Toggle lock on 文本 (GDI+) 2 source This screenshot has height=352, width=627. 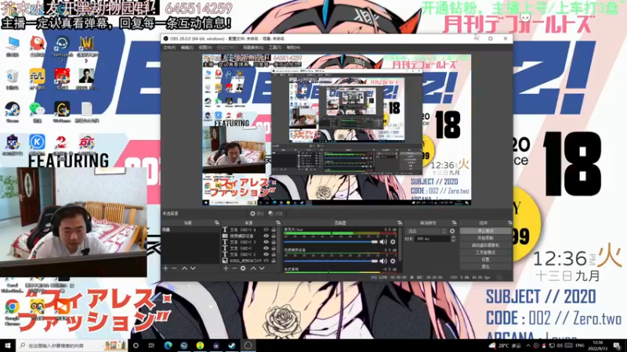(x=274, y=254)
